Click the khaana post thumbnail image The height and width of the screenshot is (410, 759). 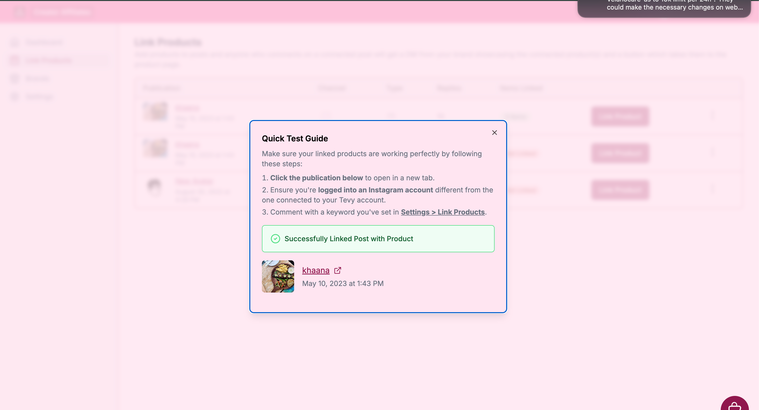[x=278, y=276]
